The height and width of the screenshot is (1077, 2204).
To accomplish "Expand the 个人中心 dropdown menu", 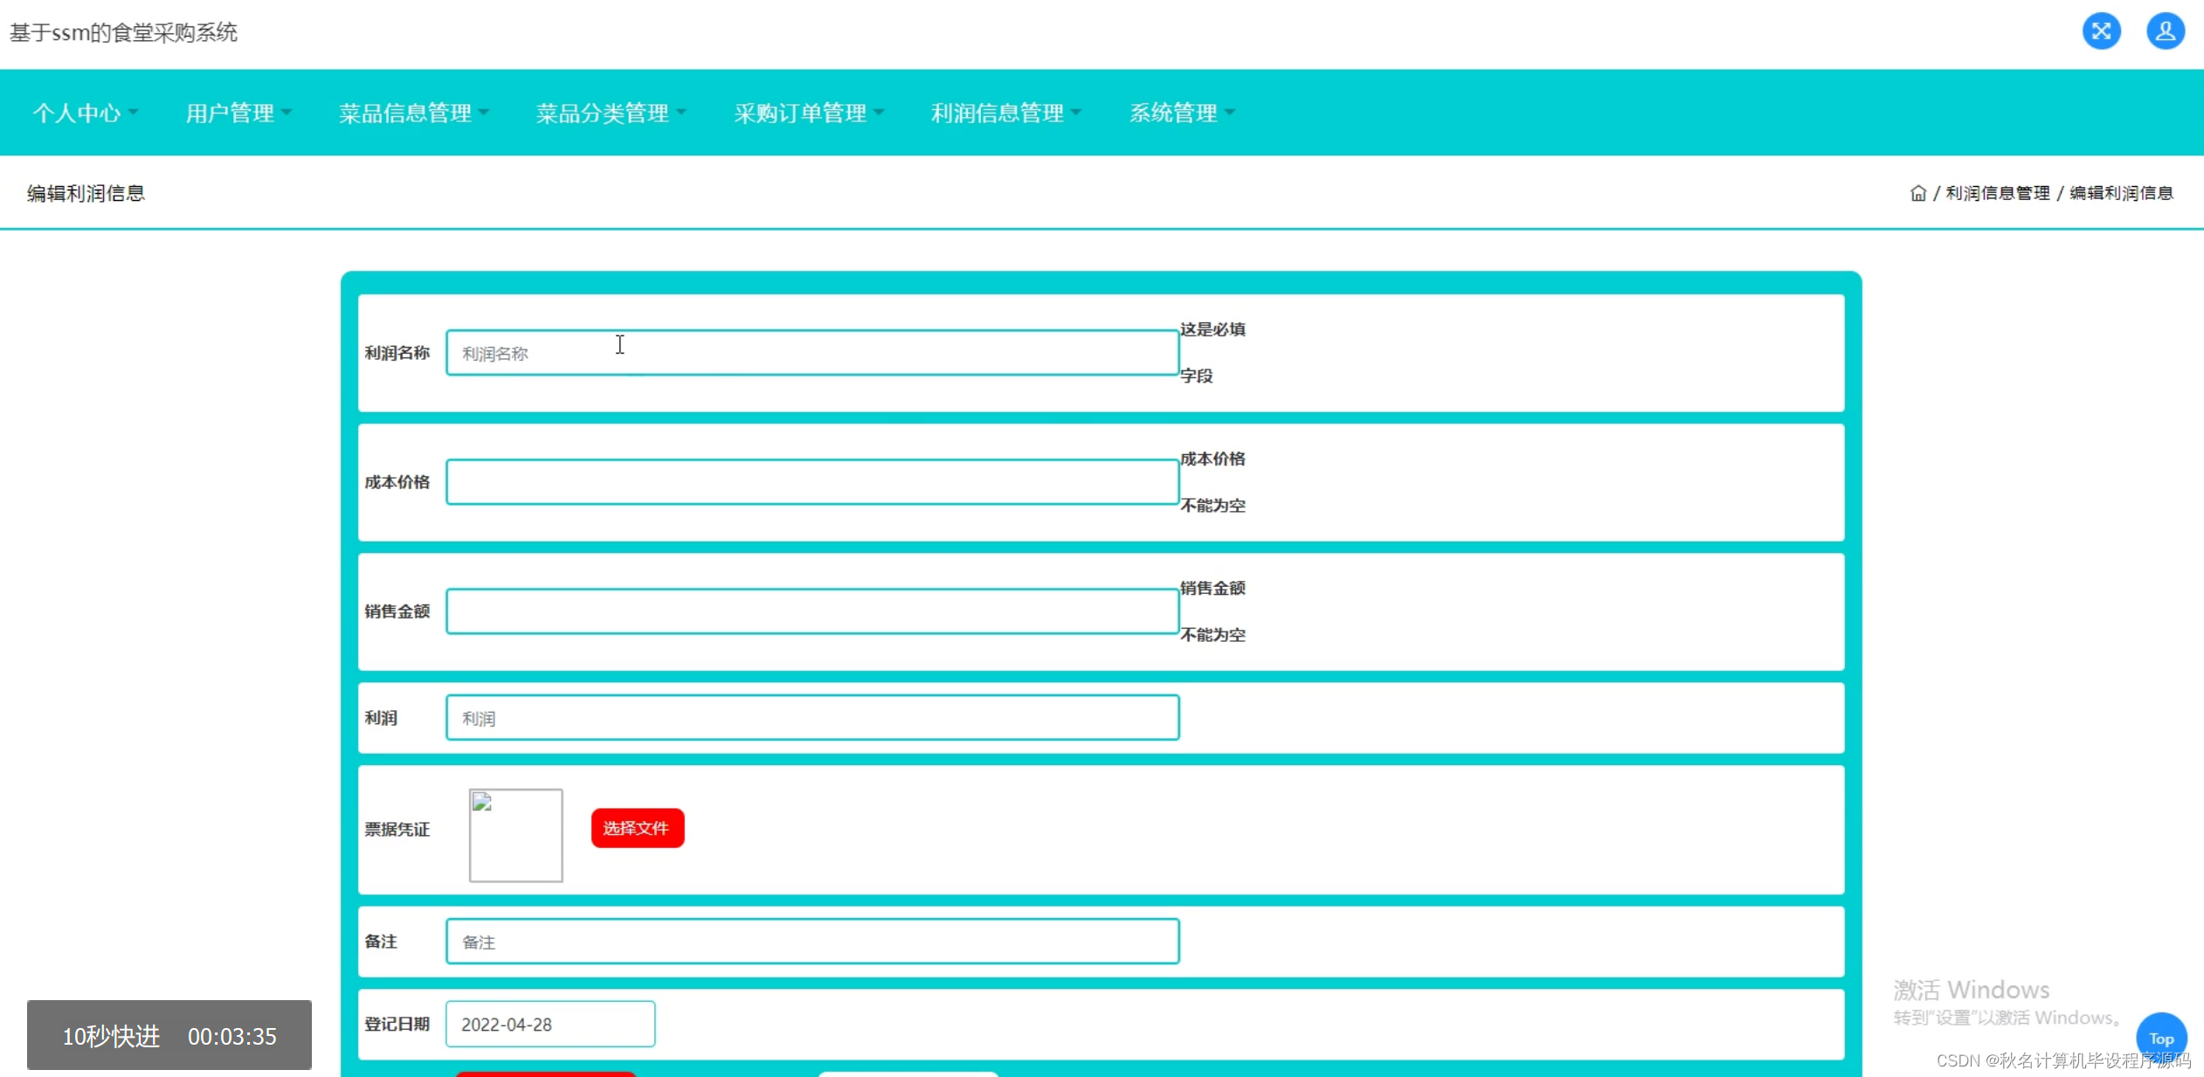I will pyautogui.click(x=85, y=113).
